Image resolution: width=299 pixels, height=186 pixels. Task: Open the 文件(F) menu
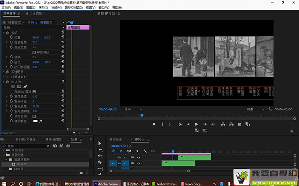(x=6, y=8)
